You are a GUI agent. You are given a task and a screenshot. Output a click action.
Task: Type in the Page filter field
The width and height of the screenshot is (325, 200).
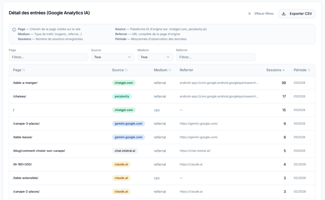tap(48, 57)
